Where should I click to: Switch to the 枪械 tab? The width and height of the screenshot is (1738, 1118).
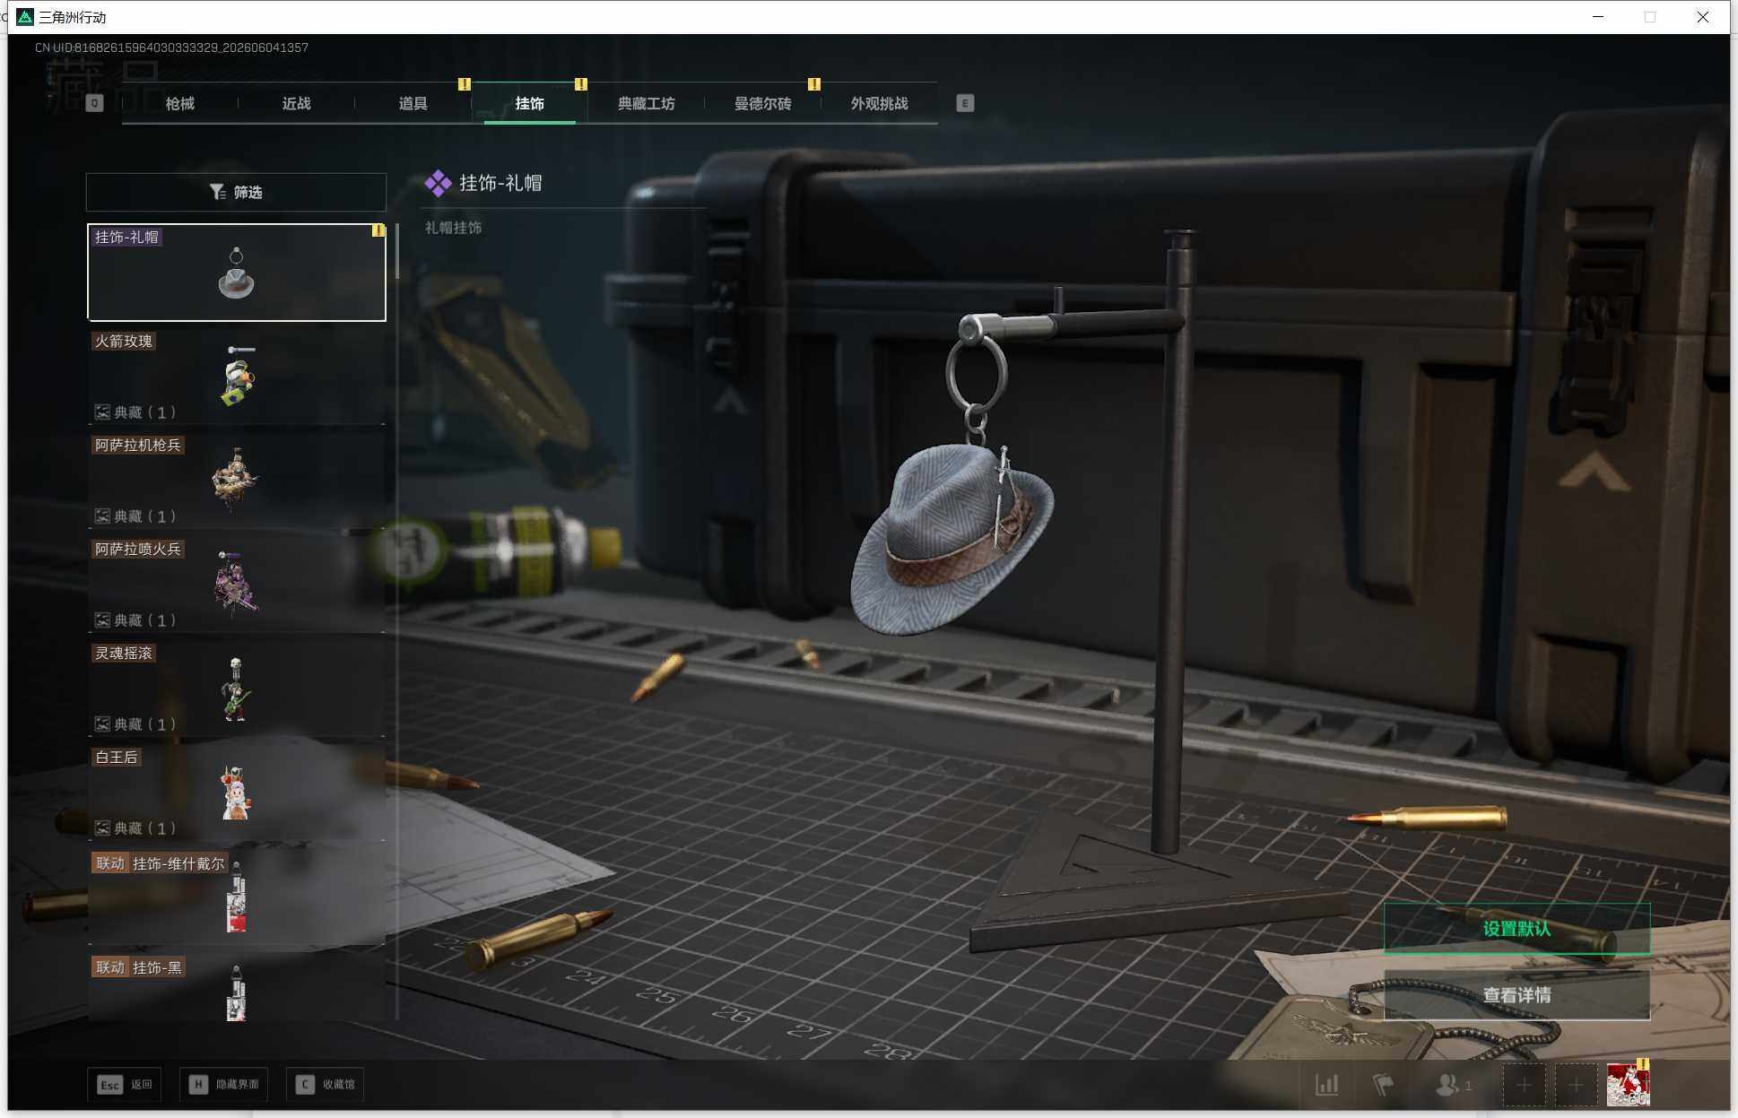pos(180,103)
